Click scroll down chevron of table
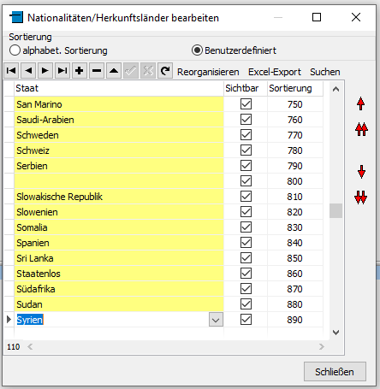Screen dimensions: 380x389 pyautogui.click(x=336, y=333)
